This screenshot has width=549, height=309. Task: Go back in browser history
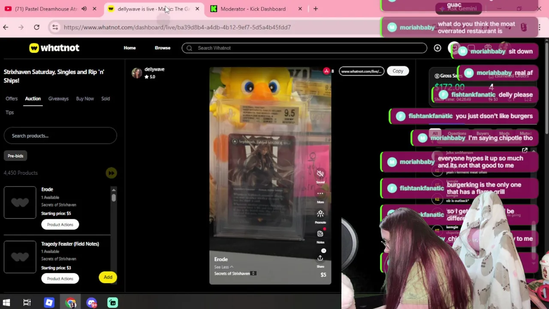pos(6,27)
